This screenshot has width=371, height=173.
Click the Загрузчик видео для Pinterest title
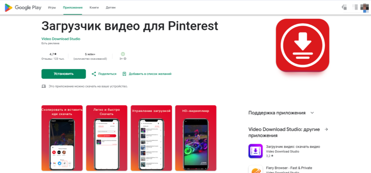coord(130,26)
